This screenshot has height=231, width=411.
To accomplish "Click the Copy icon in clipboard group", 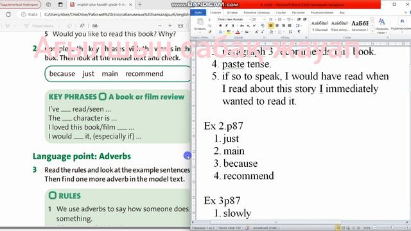I will [x=210, y=26].
